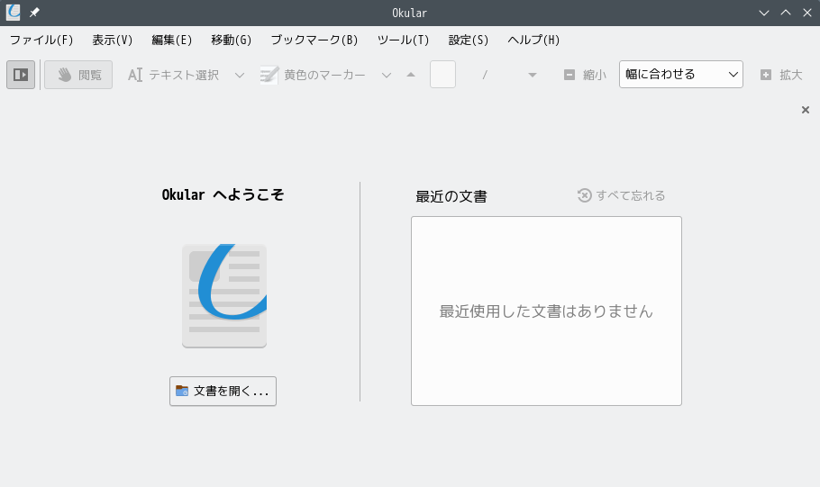Expand the text selection tool dropdown arrow

coord(240,76)
